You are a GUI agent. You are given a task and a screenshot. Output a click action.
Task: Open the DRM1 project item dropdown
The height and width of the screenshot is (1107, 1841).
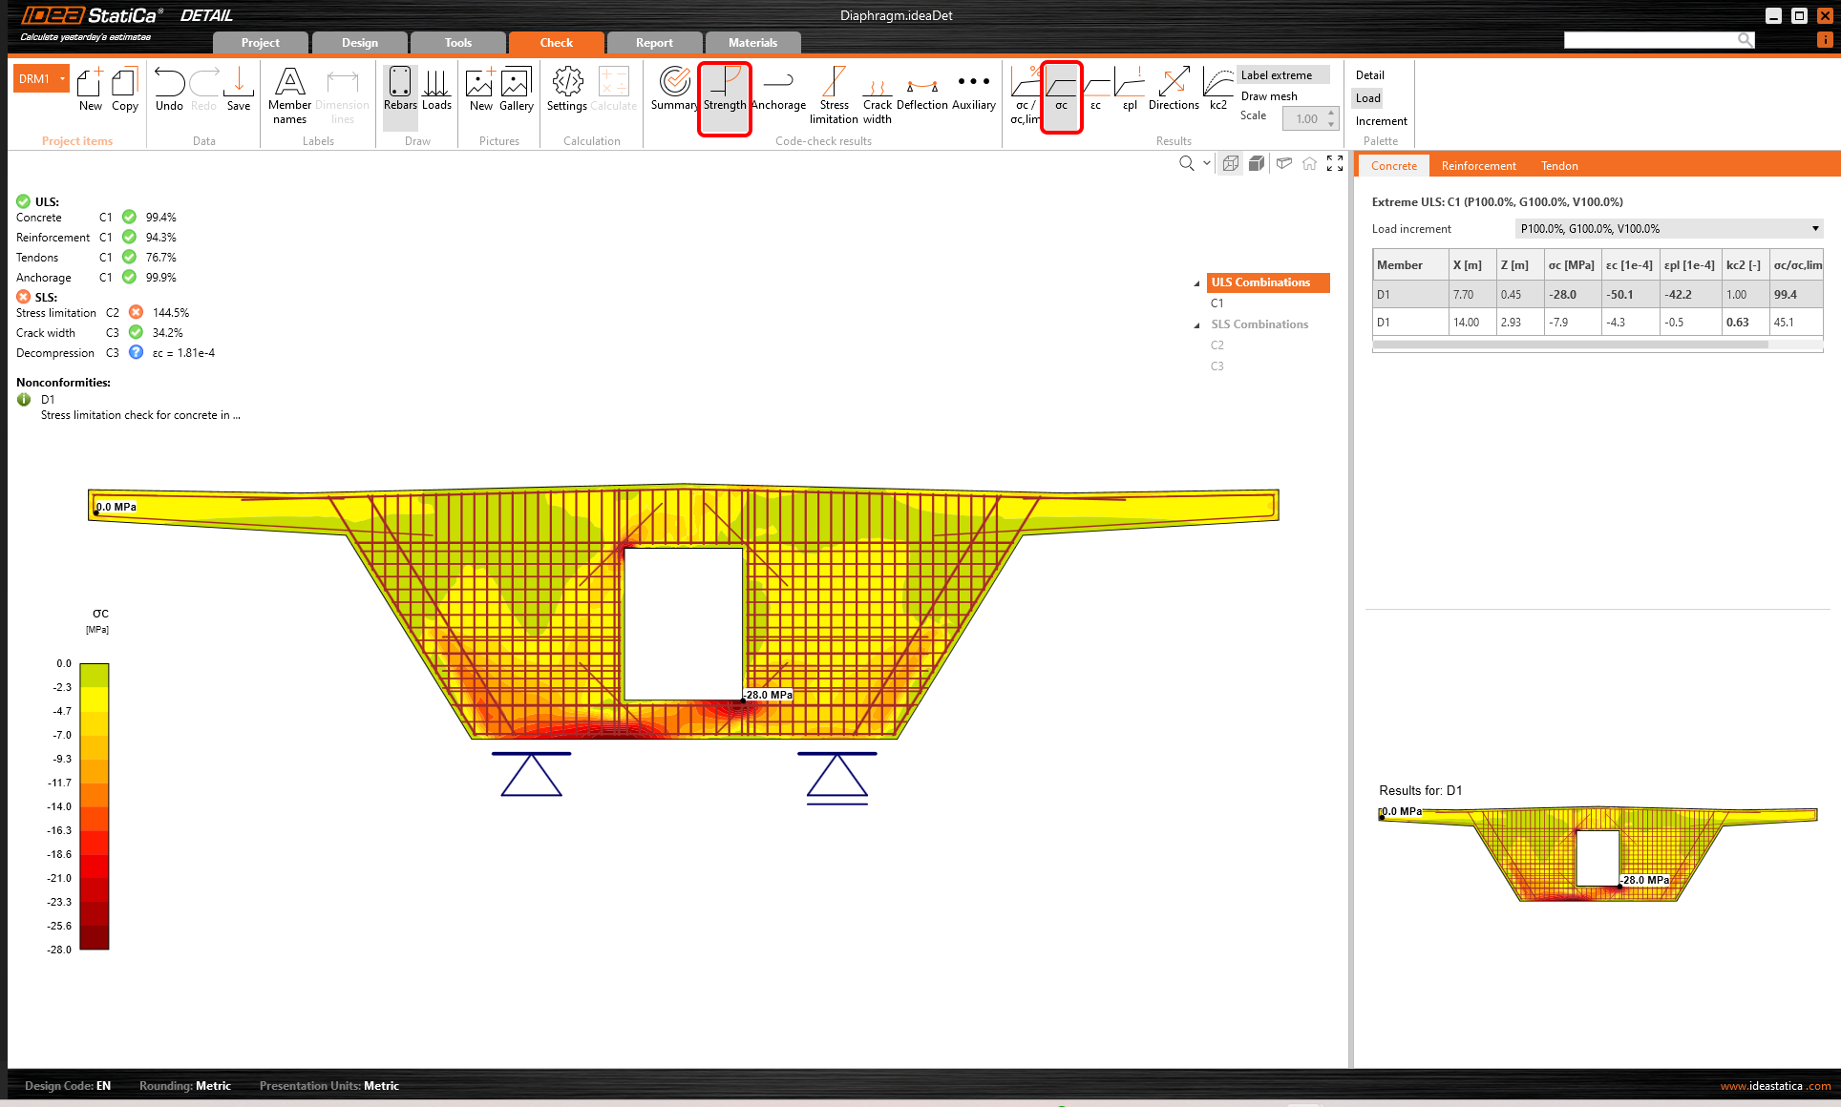pyautogui.click(x=63, y=79)
